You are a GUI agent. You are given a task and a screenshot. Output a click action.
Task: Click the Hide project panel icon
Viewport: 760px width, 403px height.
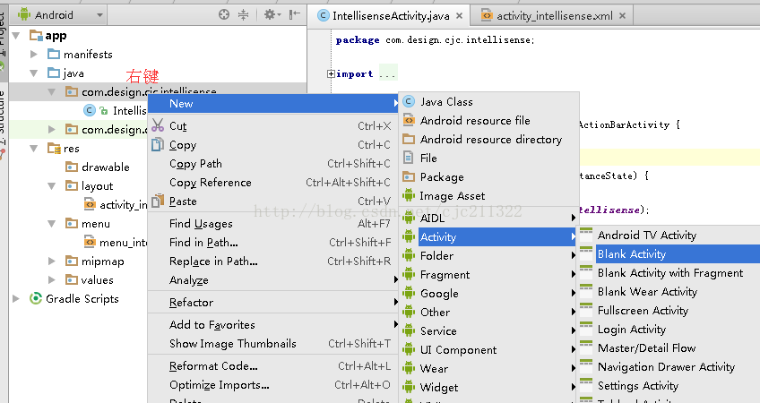coord(294,15)
